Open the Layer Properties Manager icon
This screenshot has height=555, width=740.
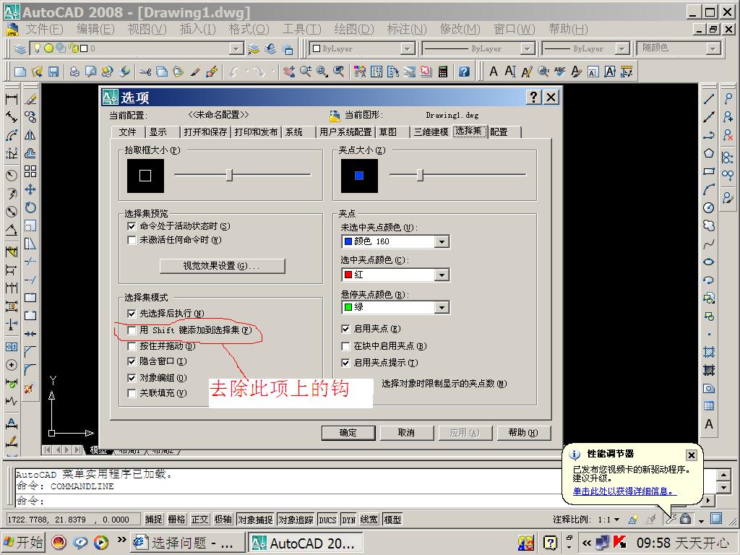20,48
